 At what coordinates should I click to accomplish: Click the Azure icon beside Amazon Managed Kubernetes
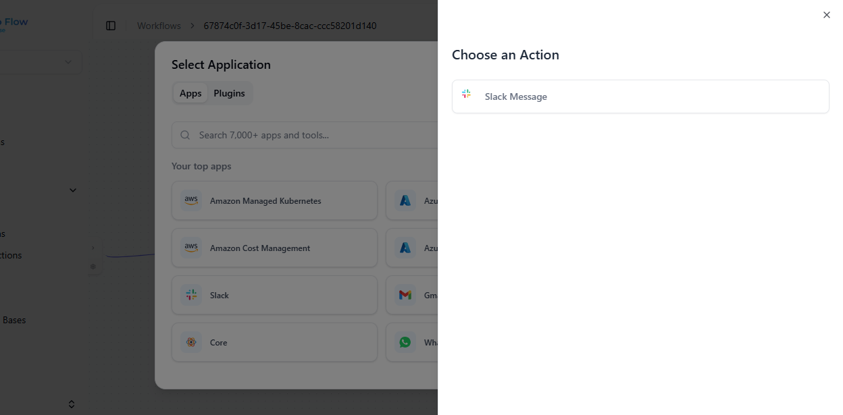click(x=405, y=200)
